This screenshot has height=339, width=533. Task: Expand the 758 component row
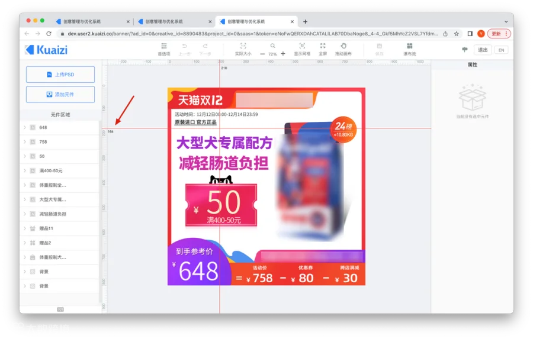click(25, 141)
